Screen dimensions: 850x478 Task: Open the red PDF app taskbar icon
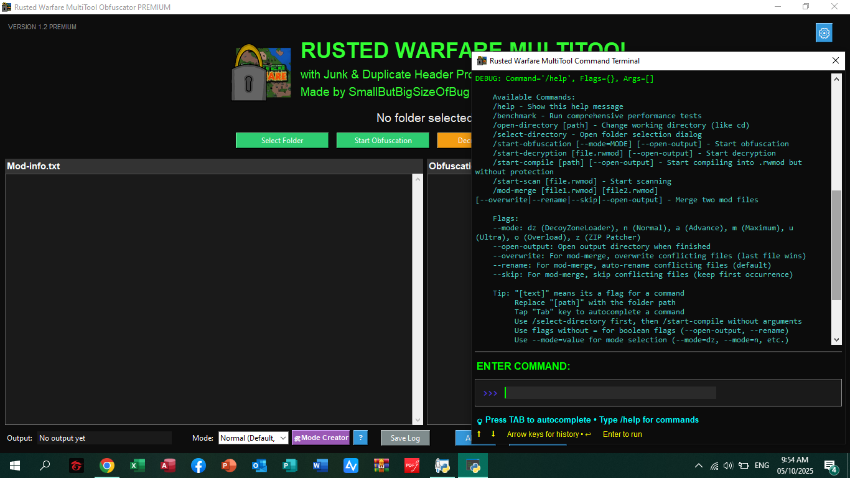(412, 465)
